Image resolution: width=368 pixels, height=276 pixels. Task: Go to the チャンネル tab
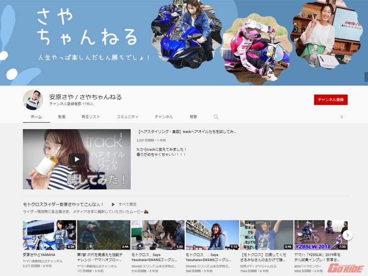tap(164, 117)
